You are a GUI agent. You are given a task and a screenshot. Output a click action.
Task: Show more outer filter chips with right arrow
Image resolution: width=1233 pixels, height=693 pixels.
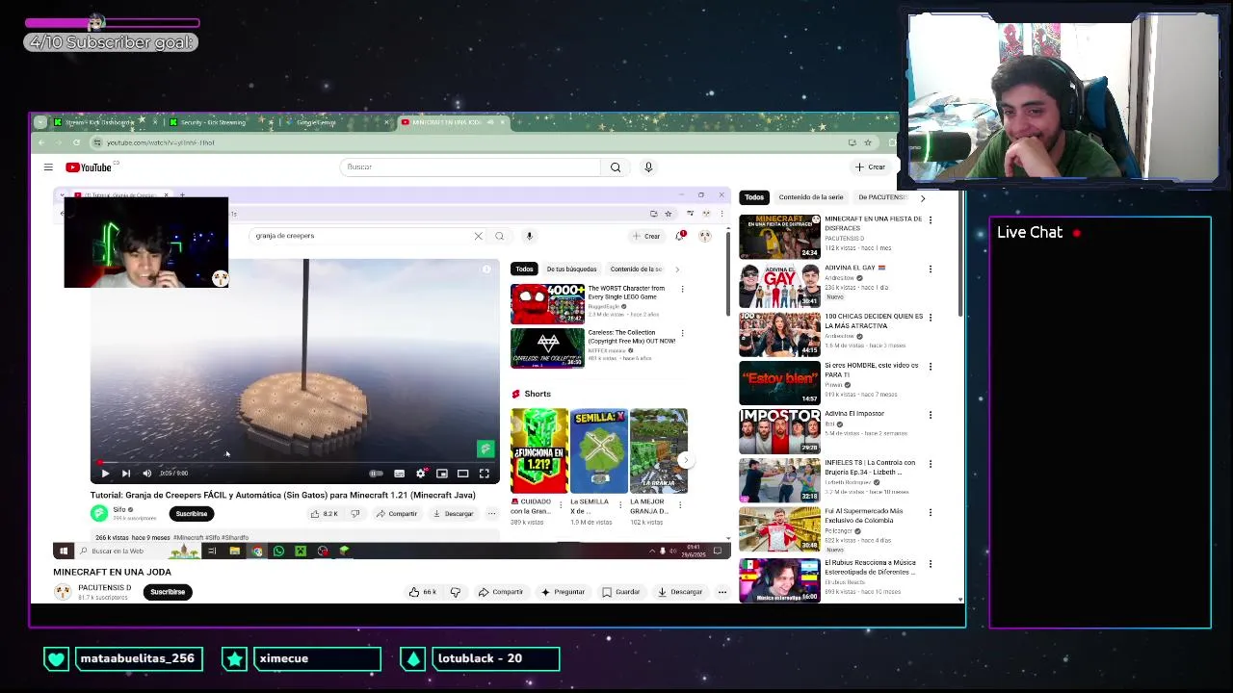(x=923, y=198)
